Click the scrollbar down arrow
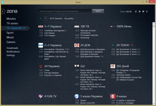 154,104
